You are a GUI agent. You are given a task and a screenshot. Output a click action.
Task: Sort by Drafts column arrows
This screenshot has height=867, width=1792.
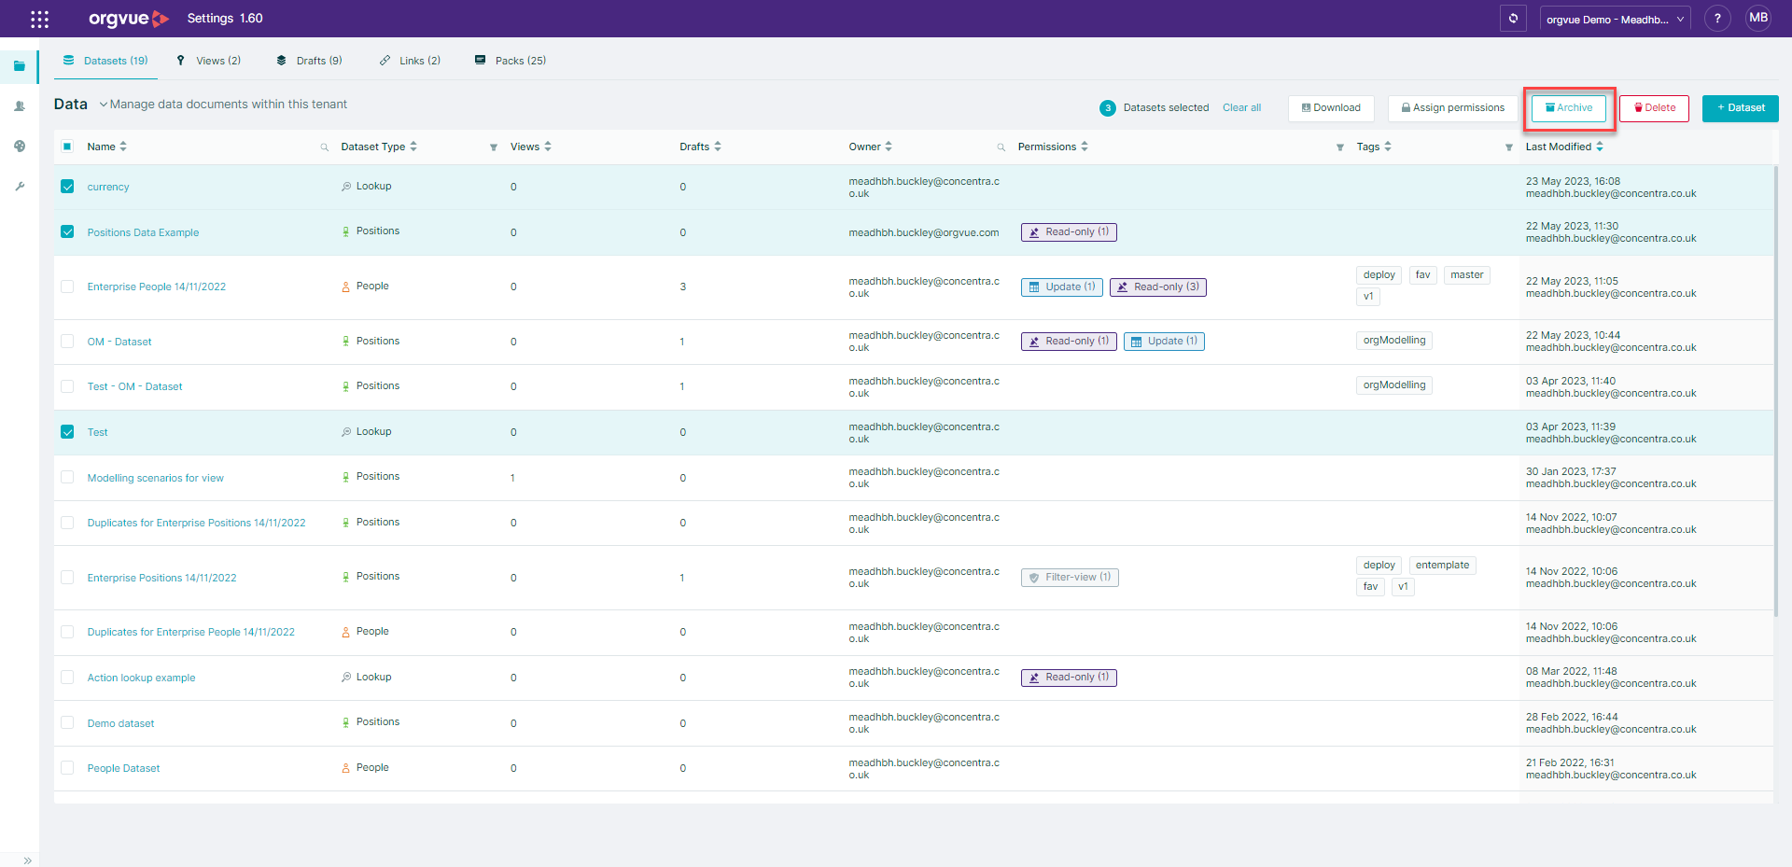718,147
